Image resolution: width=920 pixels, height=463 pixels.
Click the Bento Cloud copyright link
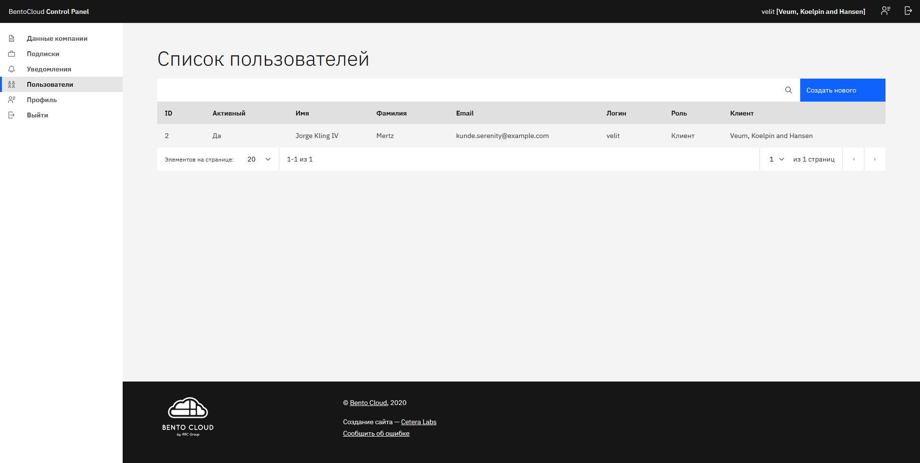tap(368, 403)
